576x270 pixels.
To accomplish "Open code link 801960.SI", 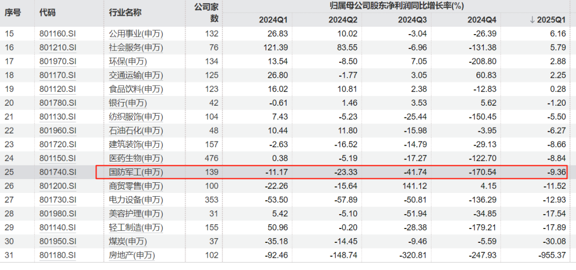I will 58,130.
